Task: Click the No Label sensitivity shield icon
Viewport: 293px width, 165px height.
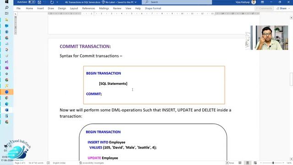Action: point(103,2)
